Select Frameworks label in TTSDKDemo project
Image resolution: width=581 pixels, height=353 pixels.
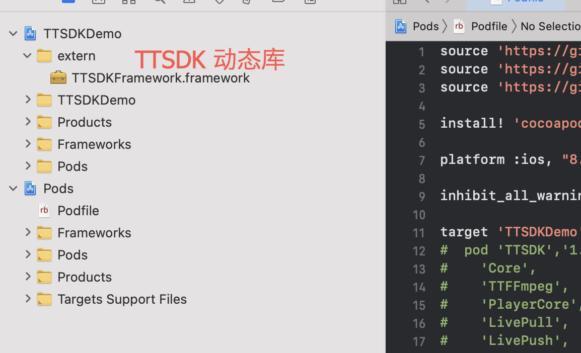(x=94, y=144)
